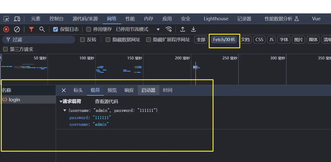Filter requests by CSS
The image size is (331, 162).
259,40
